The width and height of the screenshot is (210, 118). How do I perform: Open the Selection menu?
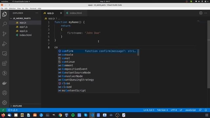point(12,8)
